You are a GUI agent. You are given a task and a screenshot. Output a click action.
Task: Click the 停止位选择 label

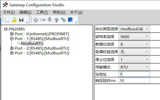pyautogui.click(x=105, y=59)
